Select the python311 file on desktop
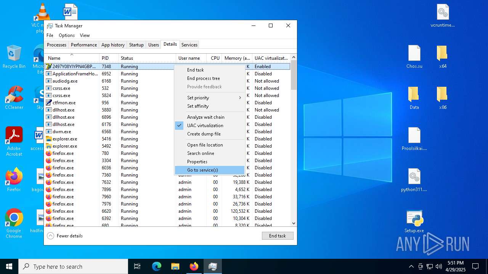 click(x=414, y=180)
